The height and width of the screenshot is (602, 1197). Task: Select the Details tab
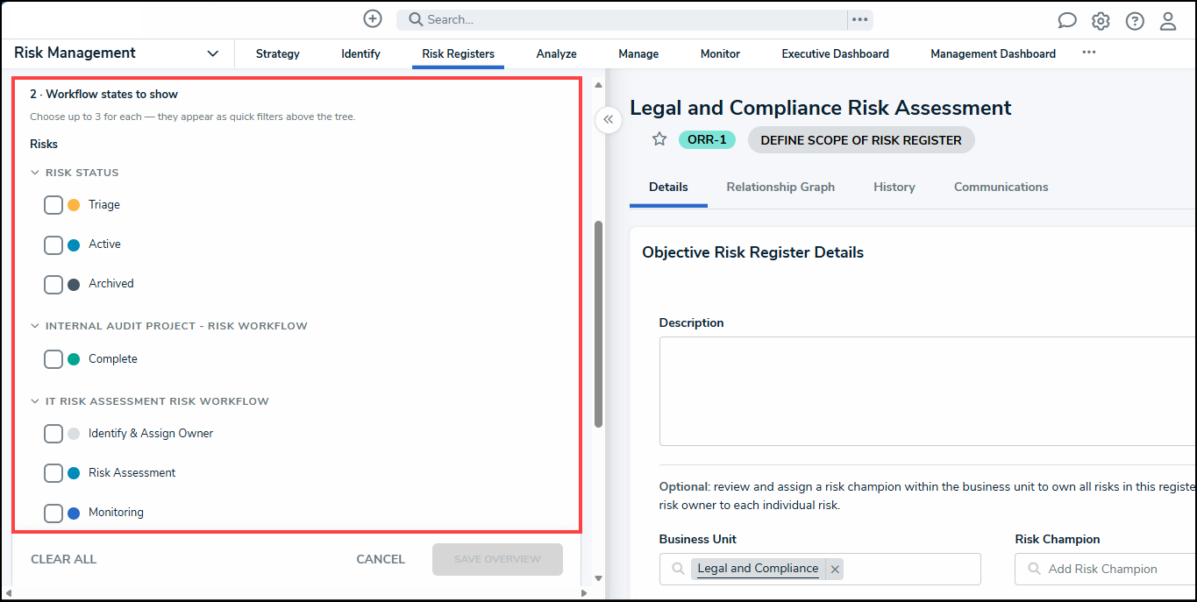[668, 187]
